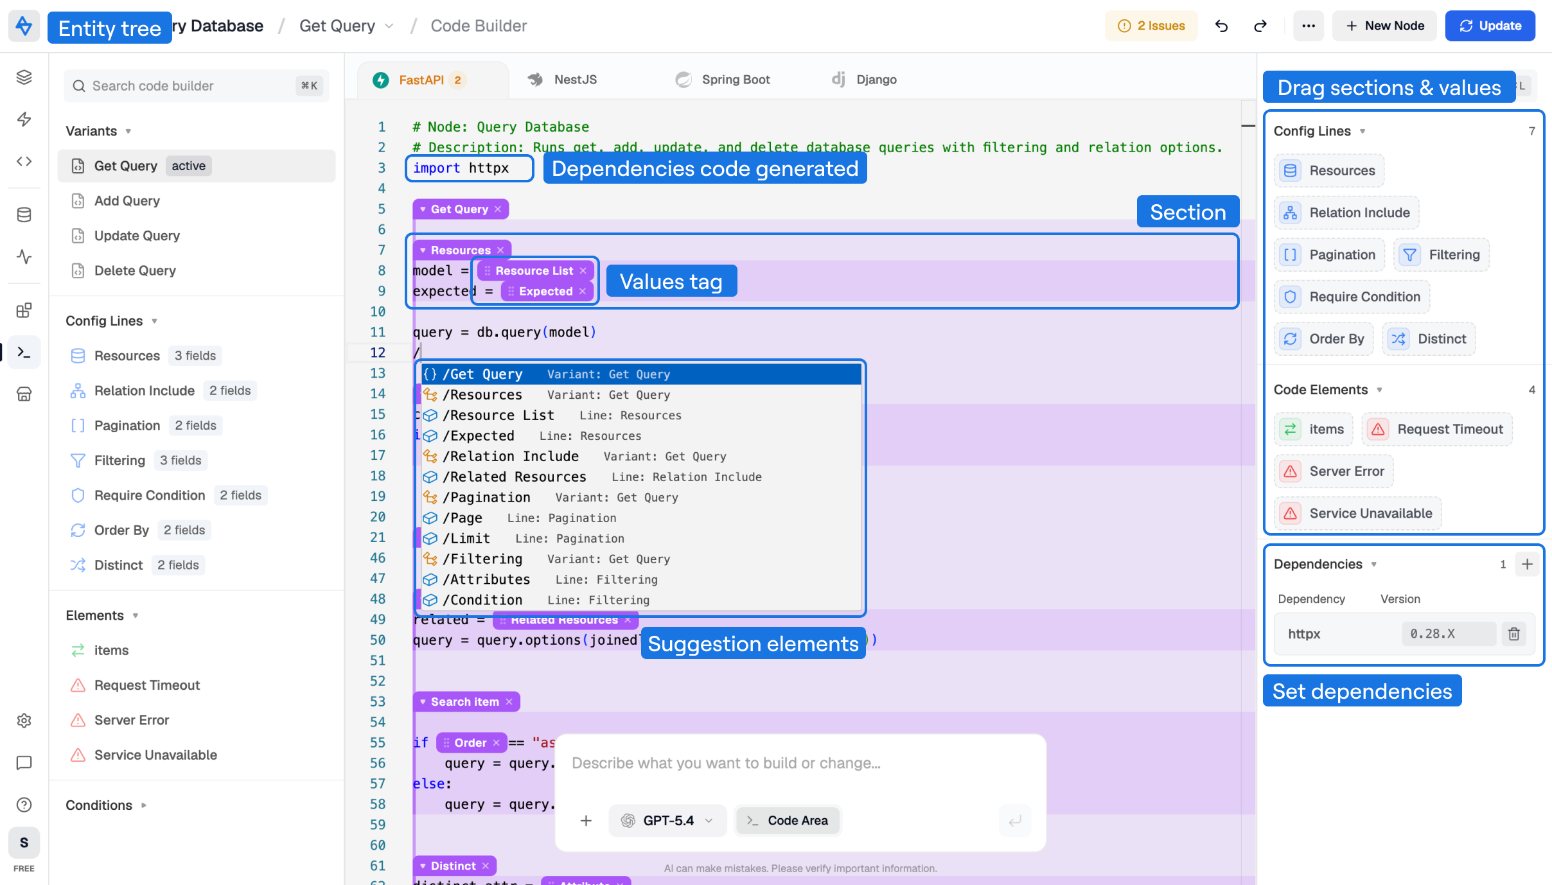
Task: Switch to the Spring Boot tab
Action: point(723,80)
